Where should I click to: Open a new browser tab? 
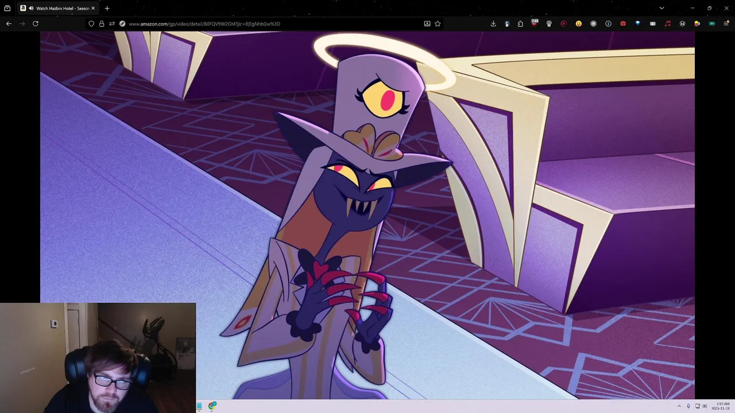tap(107, 8)
